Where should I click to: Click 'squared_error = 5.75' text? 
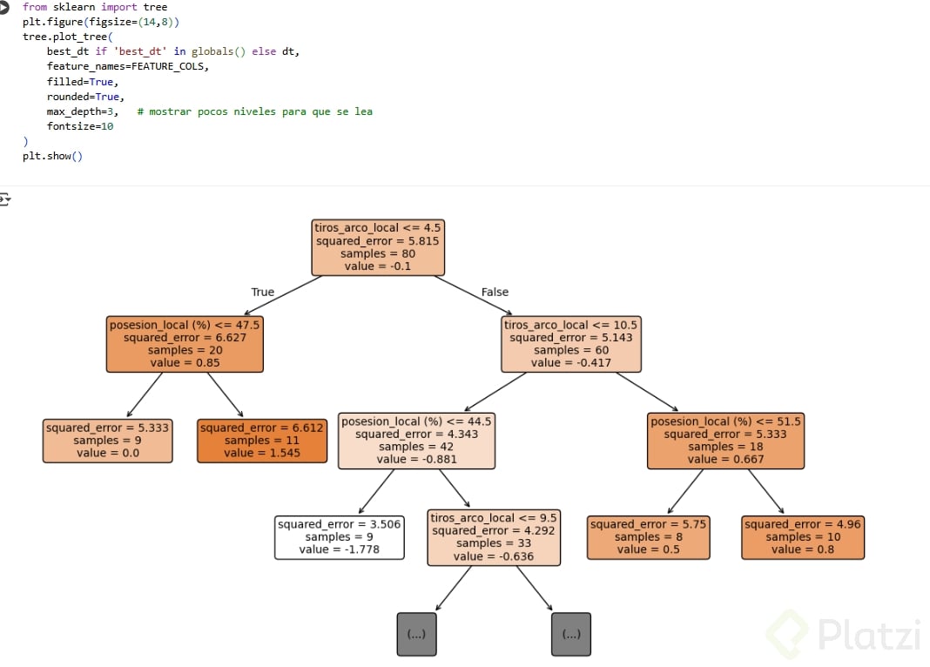click(648, 524)
